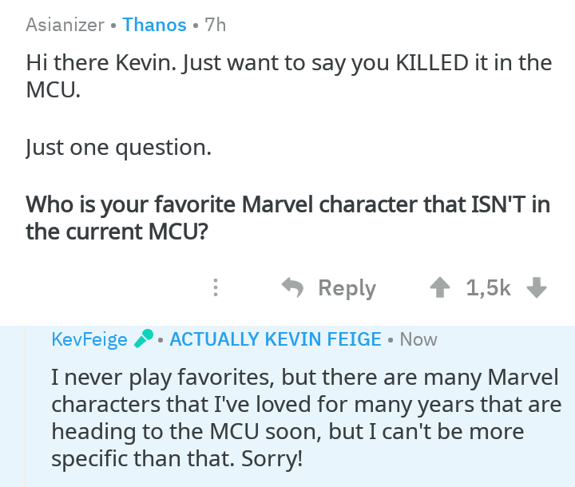Click the reply arrow icon
The width and height of the screenshot is (575, 487).
[x=294, y=287]
